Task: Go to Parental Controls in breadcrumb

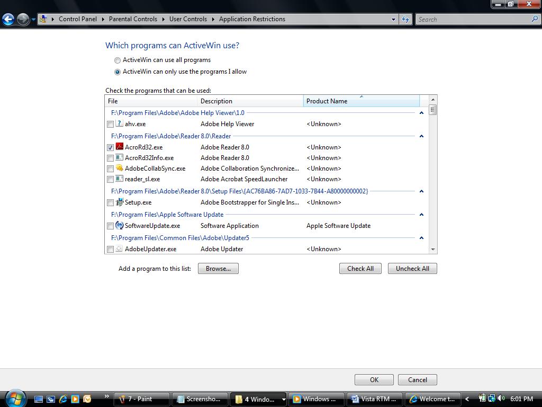Action: (x=133, y=19)
